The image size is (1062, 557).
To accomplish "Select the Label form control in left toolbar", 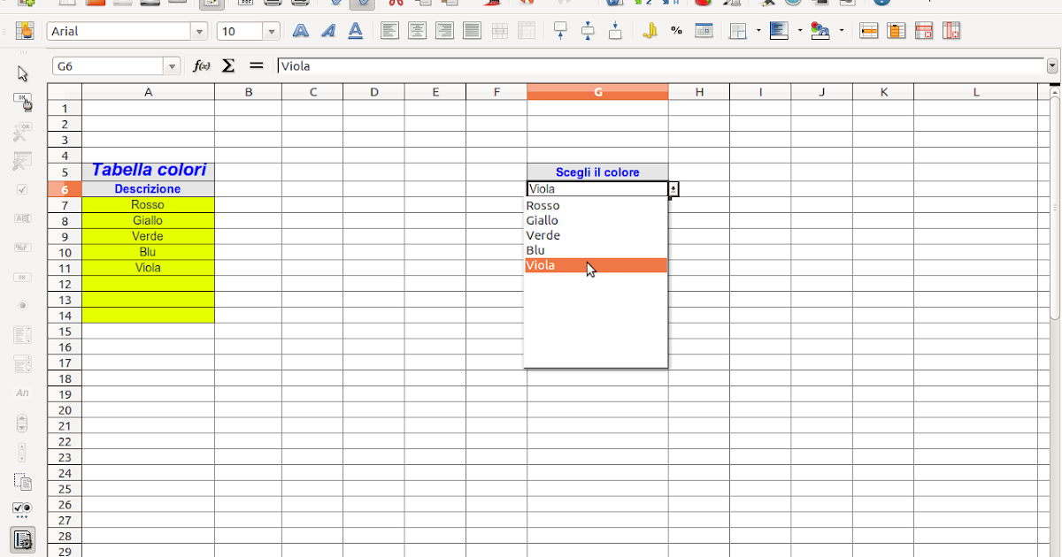I will coord(22,392).
